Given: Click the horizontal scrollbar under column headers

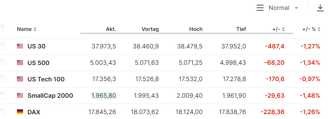Looking at the screenshot, I should coord(186,34).
